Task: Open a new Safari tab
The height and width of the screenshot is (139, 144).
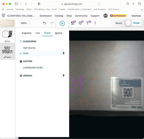Action: [134, 4]
